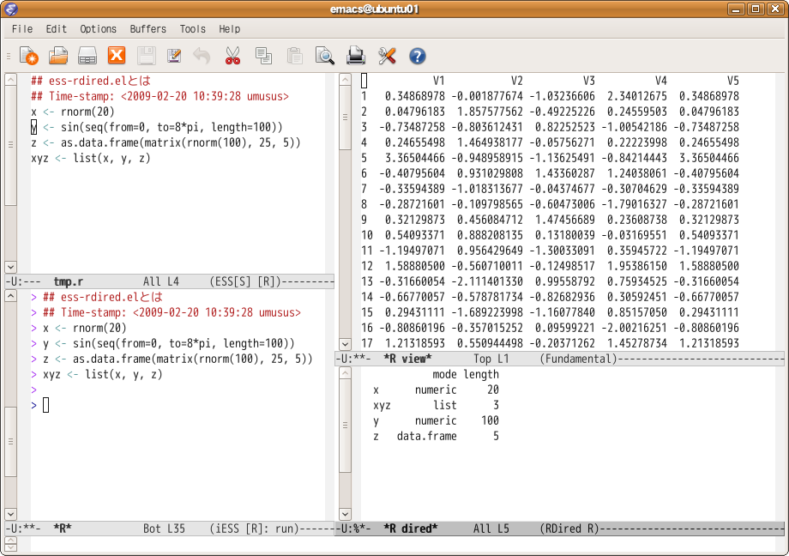The width and height of the screenshot is (789, 556).
Task: Print the buffer with the printer icon
Action: 356,56
